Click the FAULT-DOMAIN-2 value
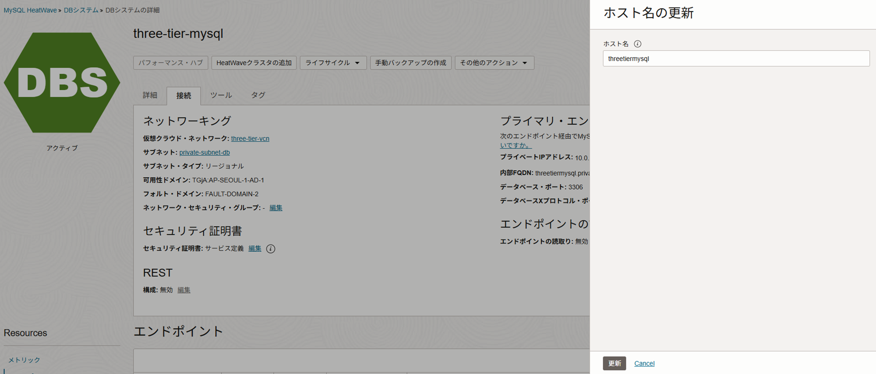Viewport: 876px width, 374px height. [x=232, y=194]
